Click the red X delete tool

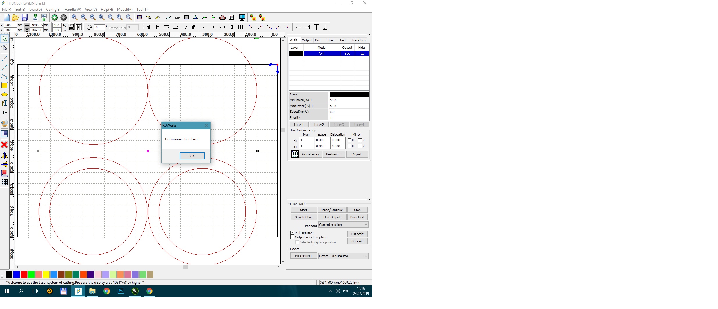[x=4, y=145]
